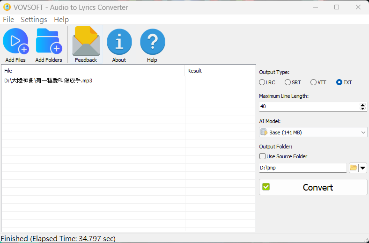Viewport: 369px width, 243px height.
Task: Increase Maximum Line Length with up arrow
Action: 362,105
